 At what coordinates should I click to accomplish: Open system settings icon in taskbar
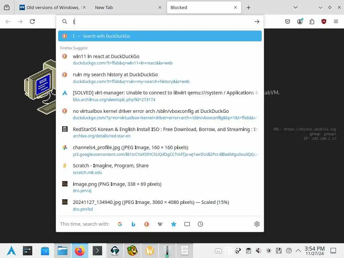click(x=28, y=251)
